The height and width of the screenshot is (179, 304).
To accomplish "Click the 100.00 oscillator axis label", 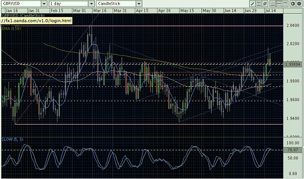I will click(x=293, y=143).
